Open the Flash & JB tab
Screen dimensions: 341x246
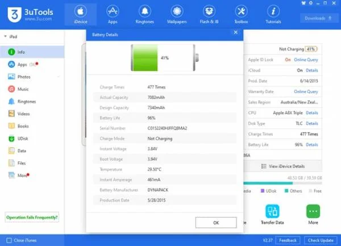[209, 14]
